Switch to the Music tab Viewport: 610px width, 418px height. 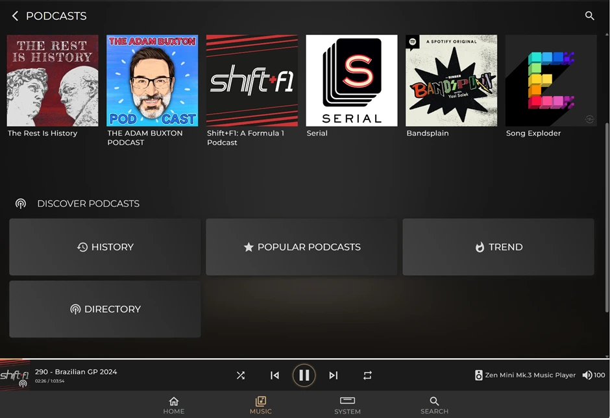(x=261, y=405)
